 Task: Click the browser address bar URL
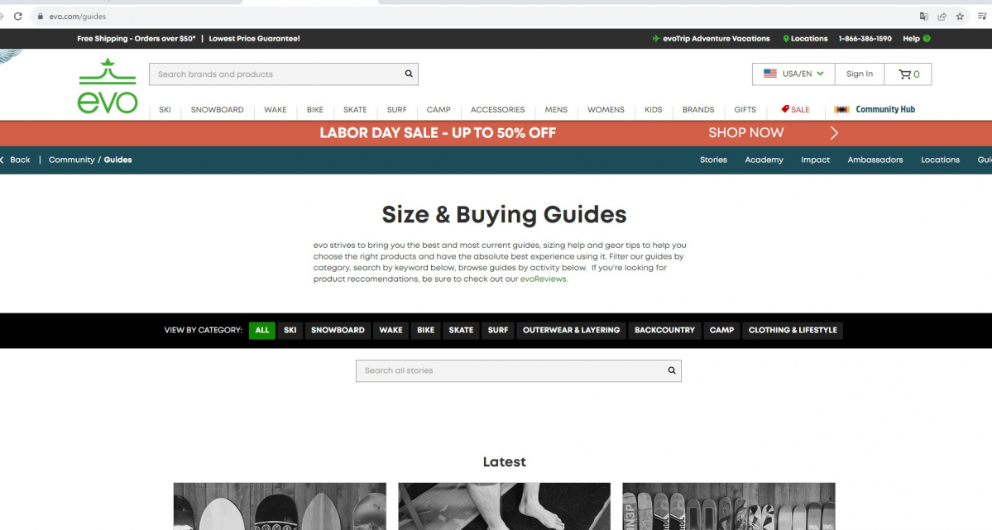click(x=78, y=17)
